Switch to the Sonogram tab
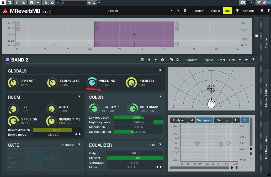This screenshot has height=177, width=271. coord(204,120)
